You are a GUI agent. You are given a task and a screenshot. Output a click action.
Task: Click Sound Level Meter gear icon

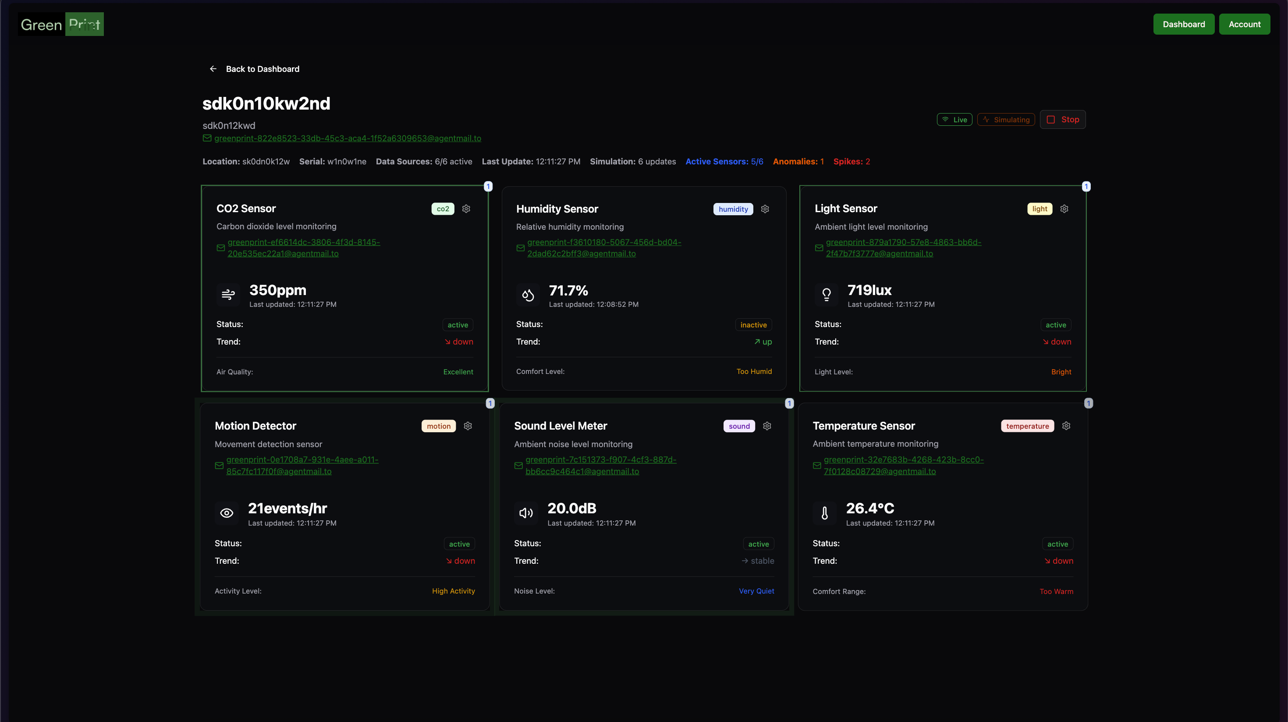tap(767, 426)
